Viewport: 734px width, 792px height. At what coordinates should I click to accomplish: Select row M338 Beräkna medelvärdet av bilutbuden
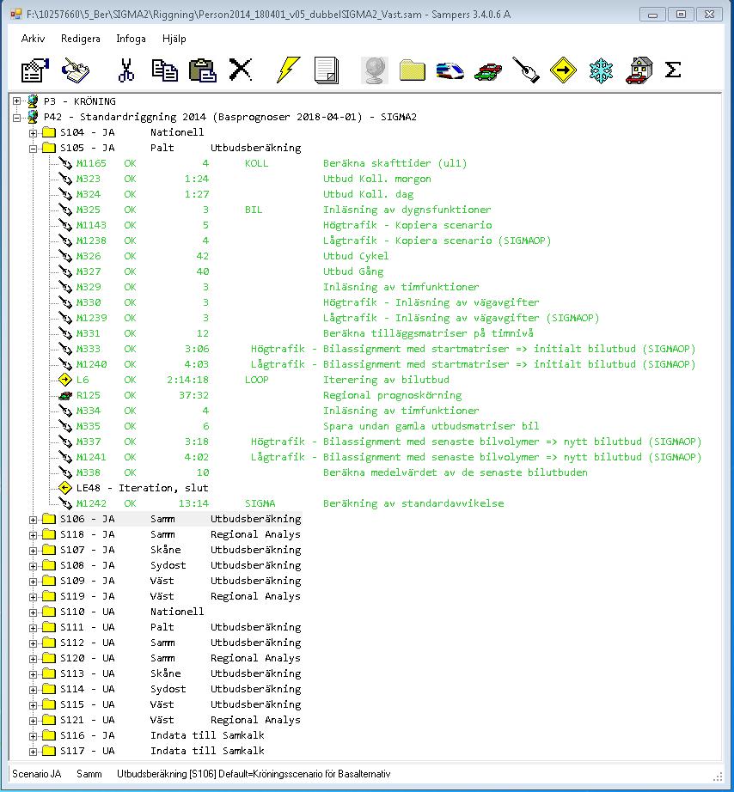pos(332,472)
